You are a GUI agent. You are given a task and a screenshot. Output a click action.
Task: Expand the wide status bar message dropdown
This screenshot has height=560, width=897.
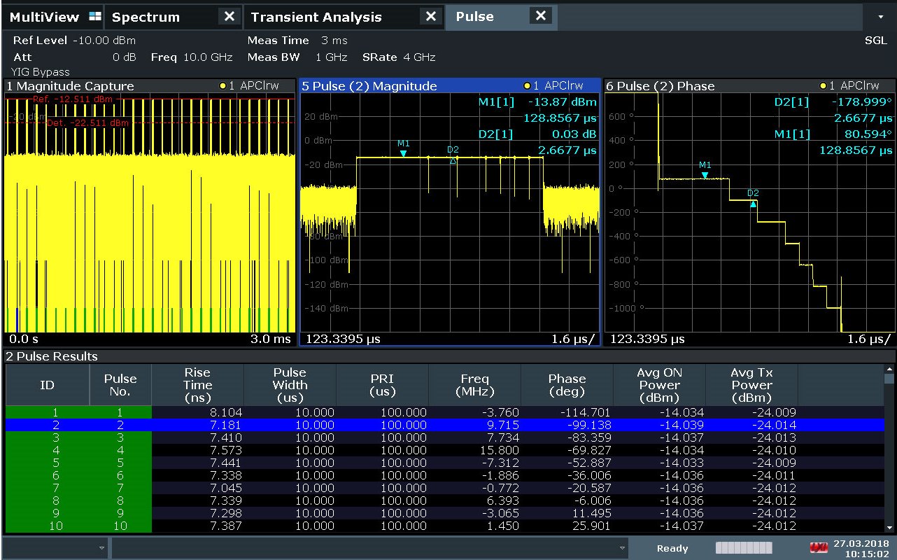[622, 548]
